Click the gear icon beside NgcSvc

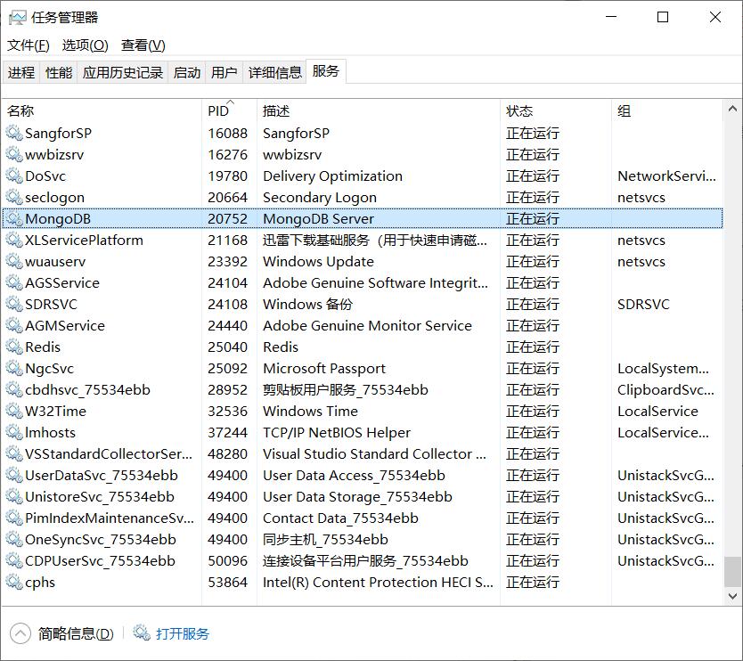14,368
